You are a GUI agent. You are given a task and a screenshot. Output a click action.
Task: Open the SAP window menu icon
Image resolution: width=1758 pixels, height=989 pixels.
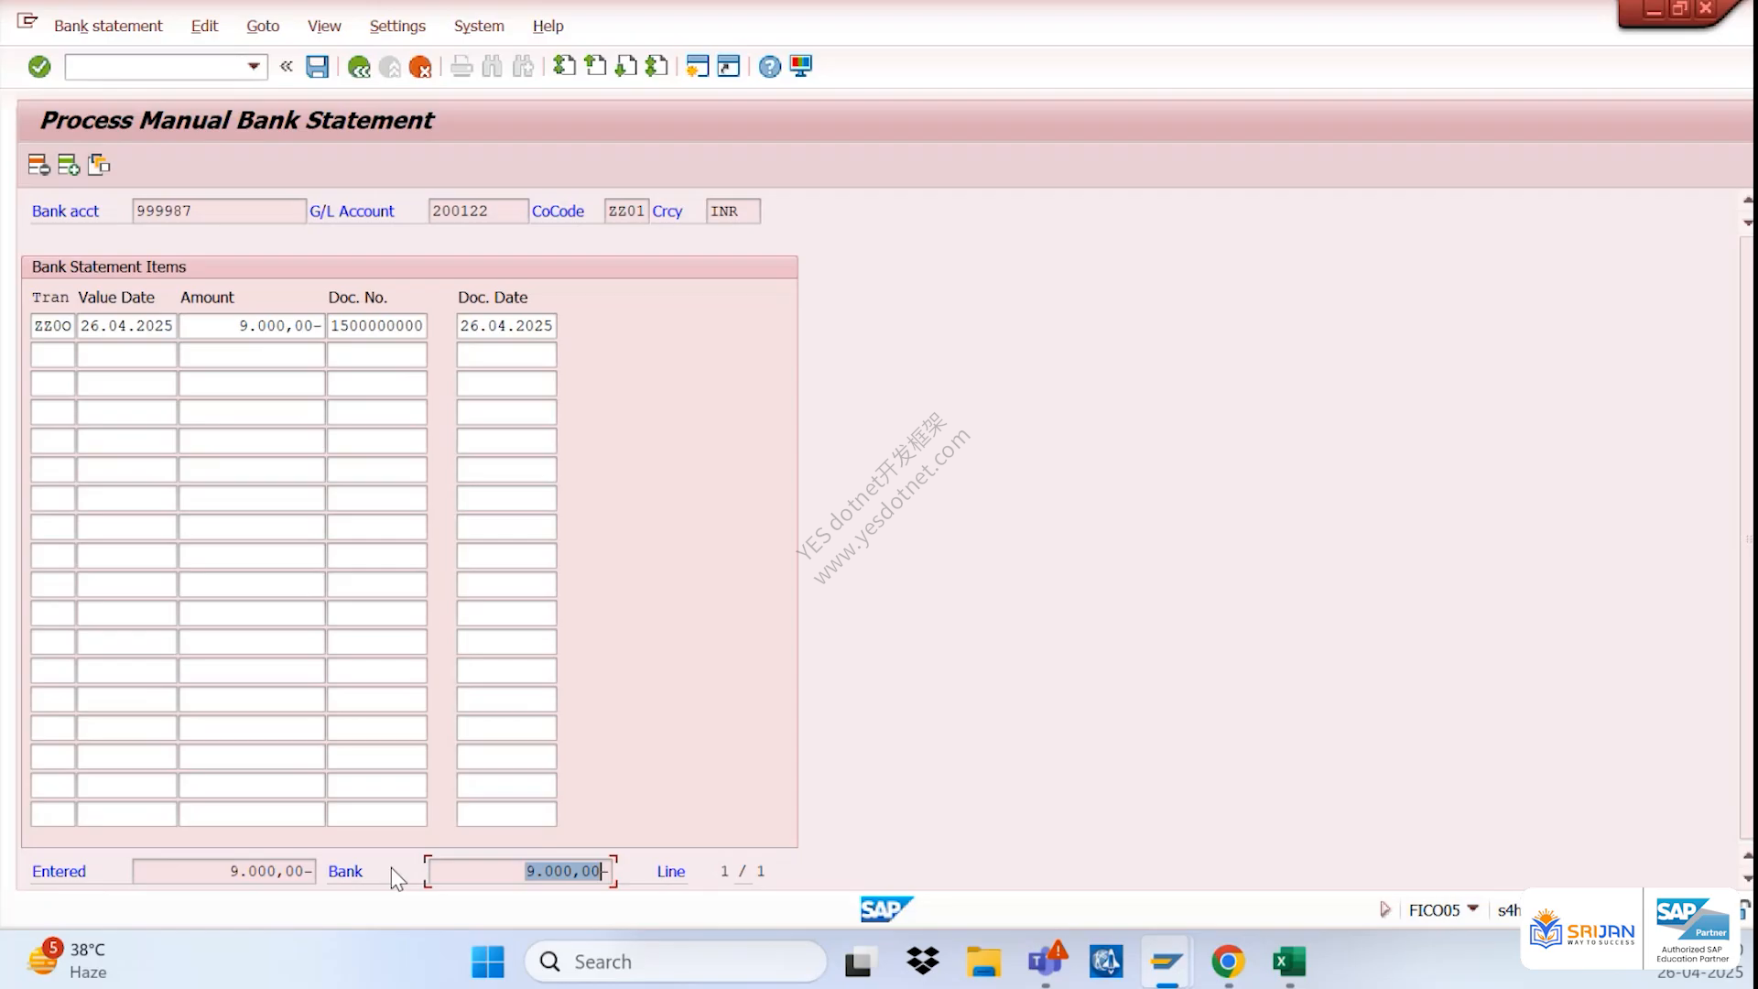pyautogui.click(x=27, y=20)
